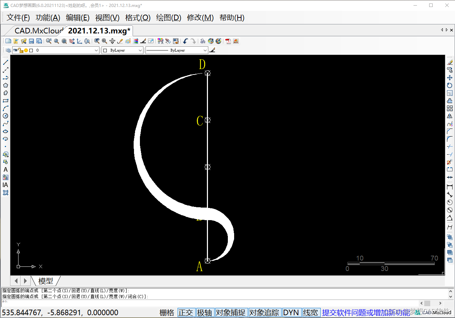455x318 pixels.
Task: Select the Mirror tool
Action: point(449,116)
